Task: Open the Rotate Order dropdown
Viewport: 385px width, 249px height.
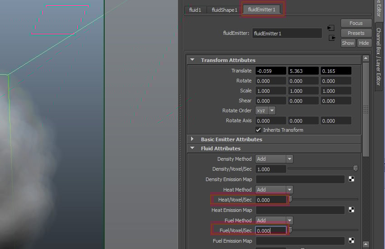Action: tap(265, 110)
